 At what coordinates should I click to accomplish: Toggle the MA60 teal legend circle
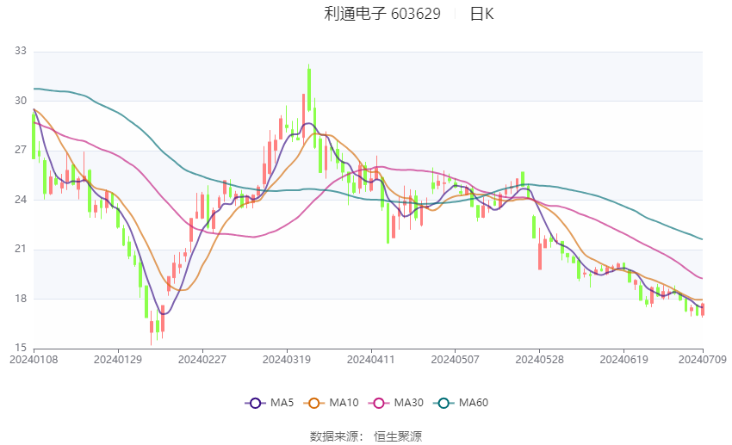[x=444, y=403]
